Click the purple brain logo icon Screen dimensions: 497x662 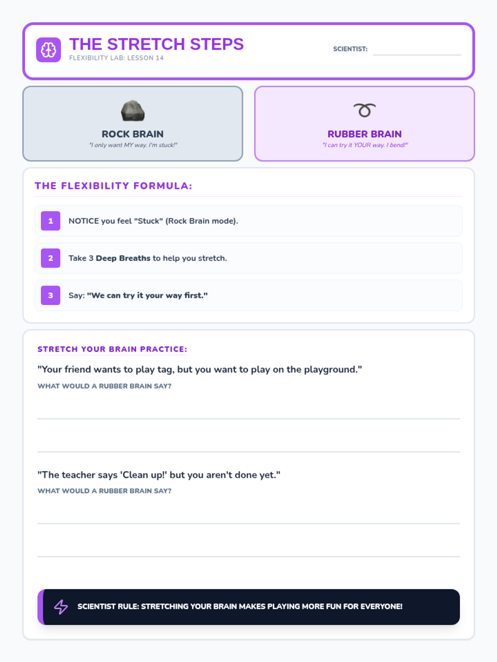pyautogui.click(x=48, y=50)
